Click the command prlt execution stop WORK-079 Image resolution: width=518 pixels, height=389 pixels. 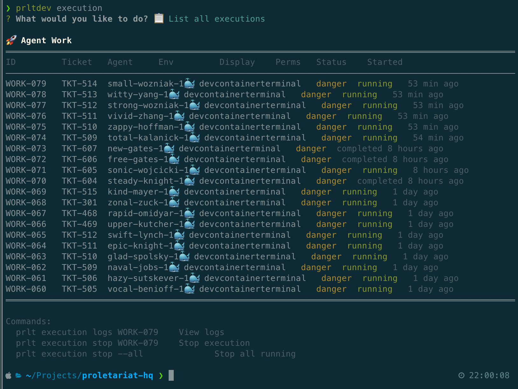pos(87,343)
